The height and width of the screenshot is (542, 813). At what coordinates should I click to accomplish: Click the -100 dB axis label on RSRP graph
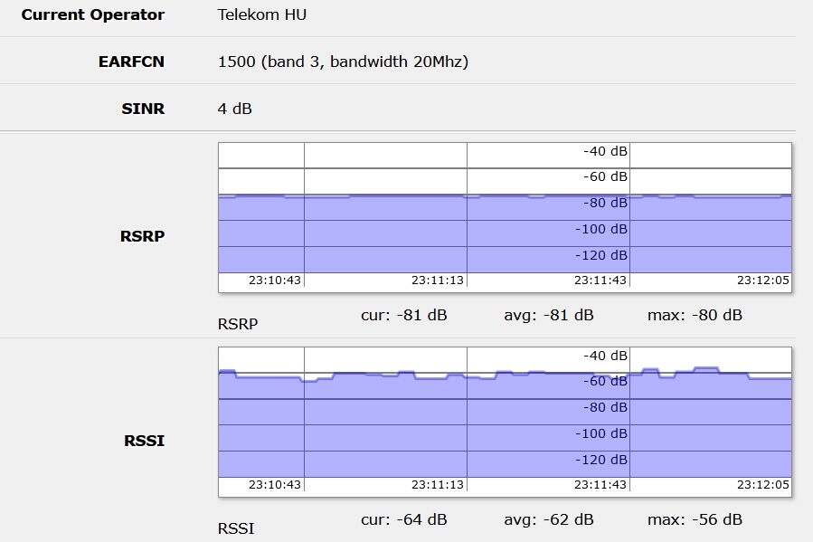(x=601, y=229)
